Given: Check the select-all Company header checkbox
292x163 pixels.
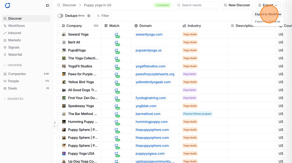Looking at the screenshot, I should pos(58,26).
